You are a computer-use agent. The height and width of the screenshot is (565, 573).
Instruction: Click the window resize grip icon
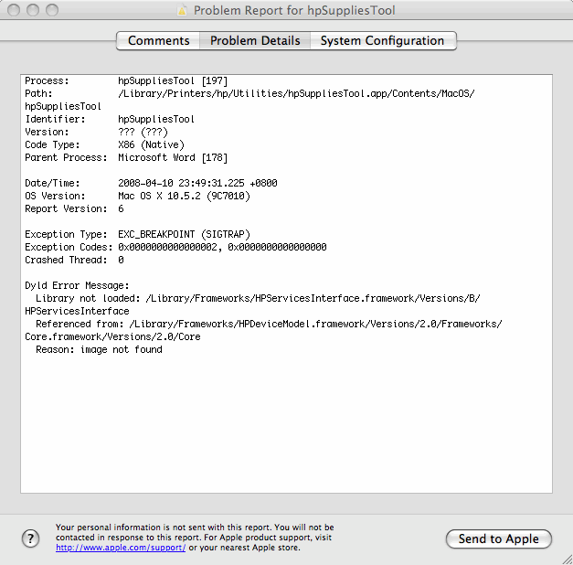tap(567, 560)
